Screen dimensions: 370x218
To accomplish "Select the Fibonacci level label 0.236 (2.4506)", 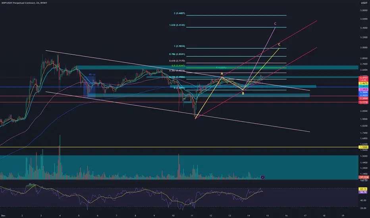I will pyautogui.click(x=177, y=77).
